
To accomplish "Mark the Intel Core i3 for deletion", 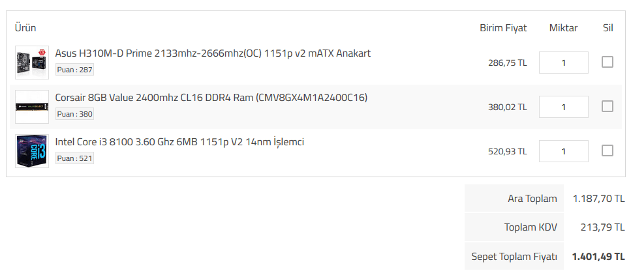I will pyautogui.click(x=608, y=150).
